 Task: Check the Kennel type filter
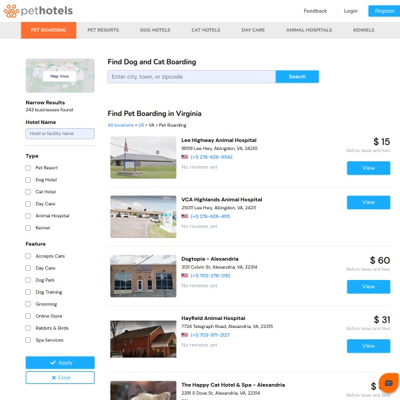(x=28, y=228)
